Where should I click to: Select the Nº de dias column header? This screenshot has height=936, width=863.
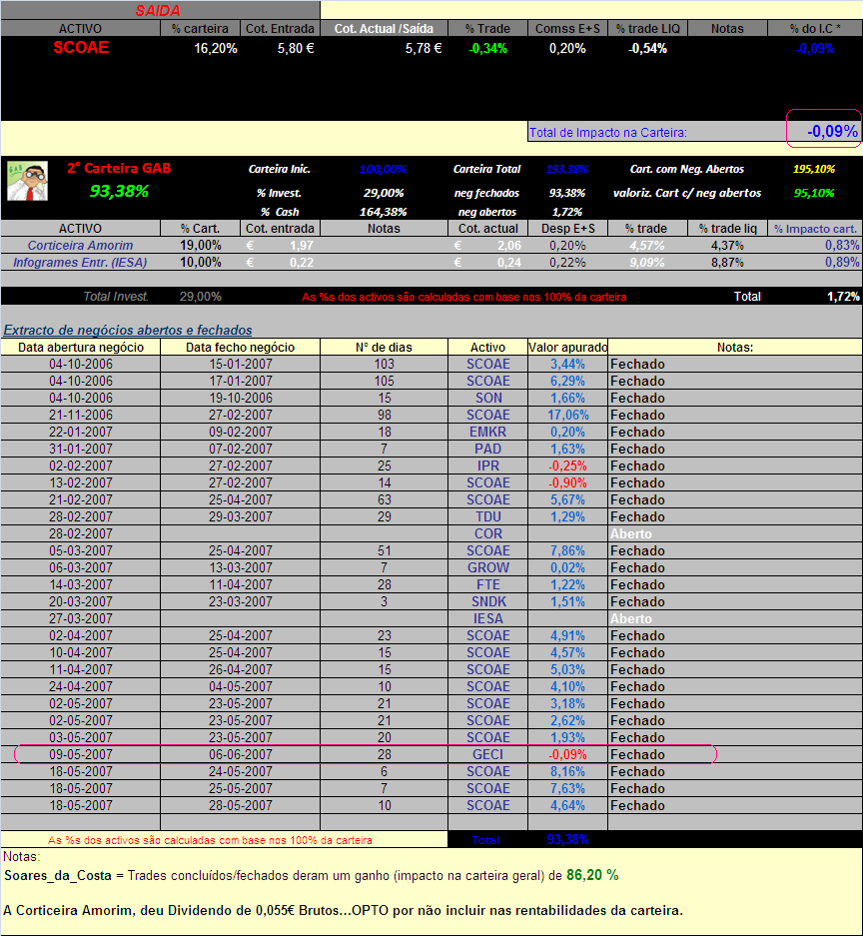pyautogui.click(x=384, y=347)
